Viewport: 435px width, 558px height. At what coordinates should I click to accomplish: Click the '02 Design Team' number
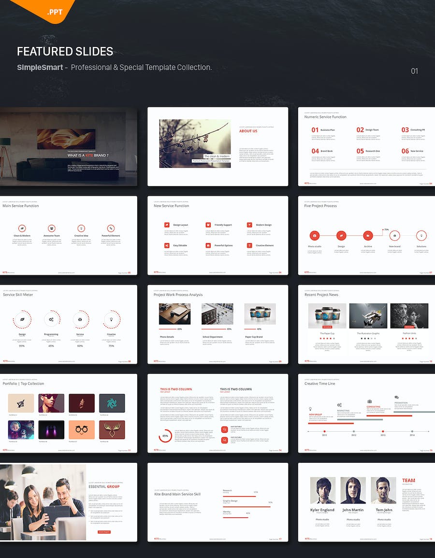360,130
